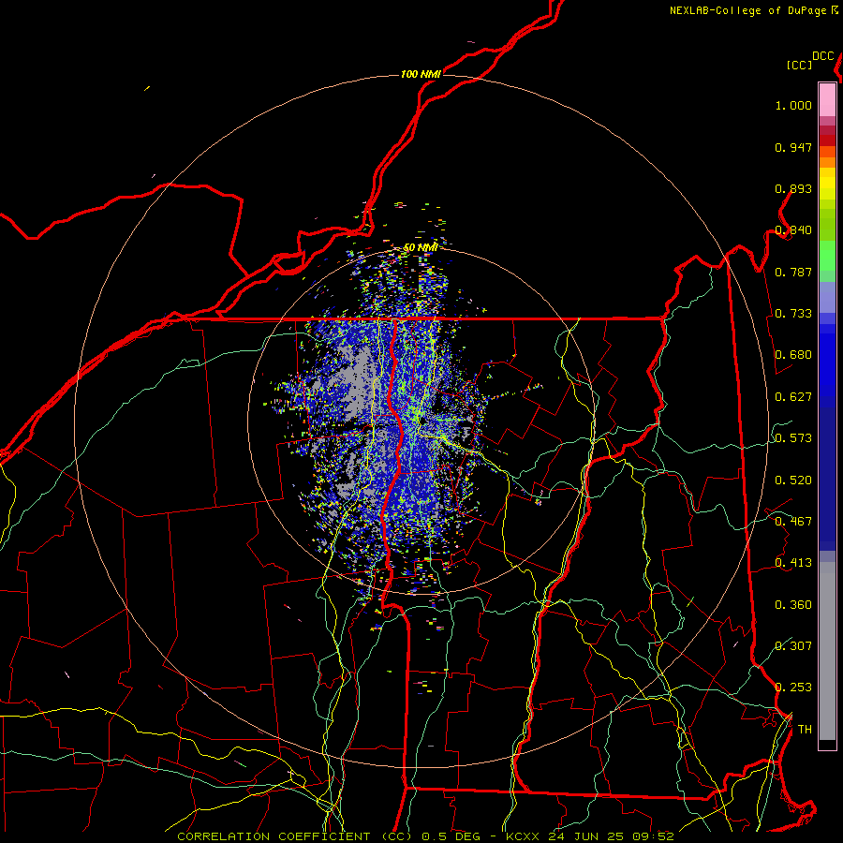Viewport: 843px width, 843px height.
Task: Click the [CC] units label
Action: point(800,65)
